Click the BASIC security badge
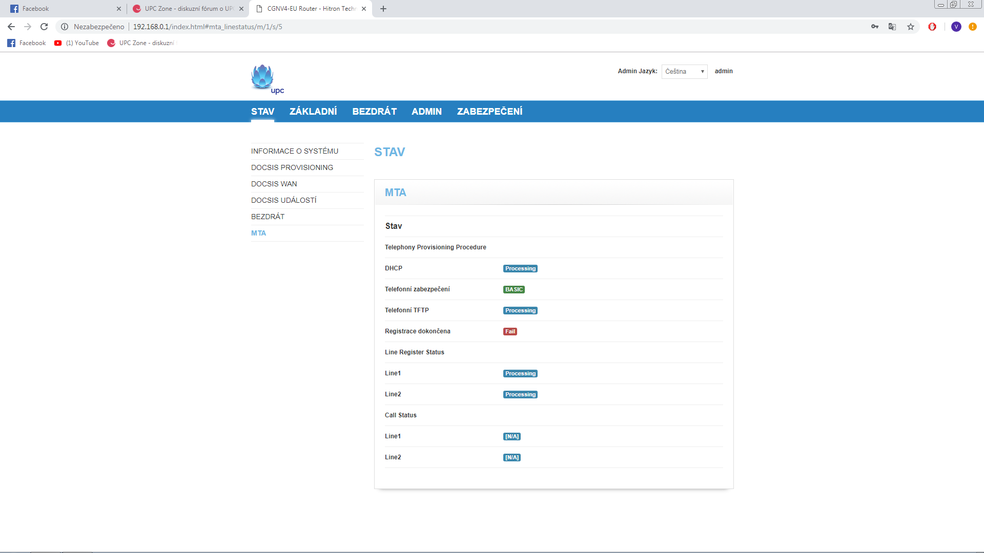Image resolution: width=984 pixels, height=553 pixels. tap(514, 289)
